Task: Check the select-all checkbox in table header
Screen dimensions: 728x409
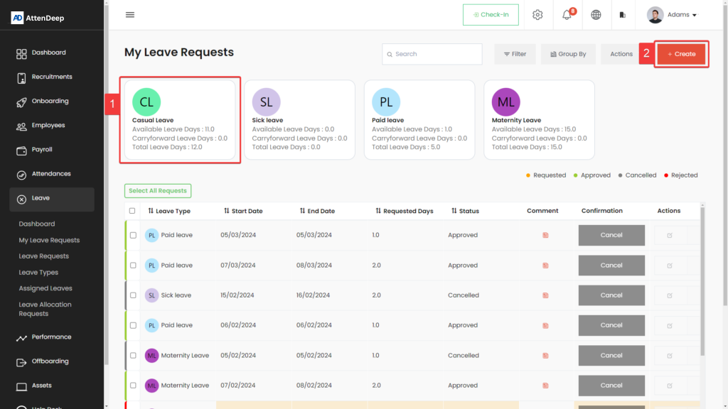Action: (132, 211)
